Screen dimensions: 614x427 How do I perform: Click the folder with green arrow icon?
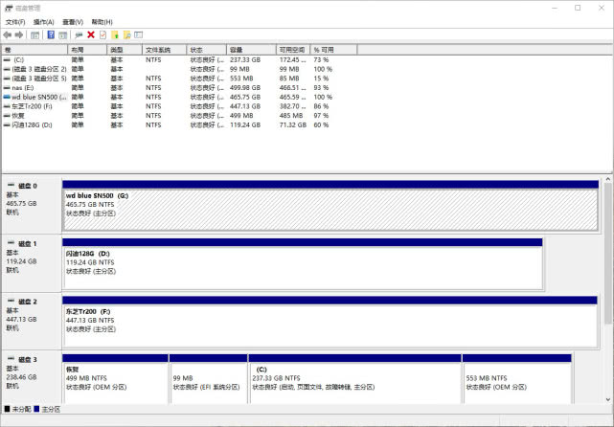pos(115,34)
